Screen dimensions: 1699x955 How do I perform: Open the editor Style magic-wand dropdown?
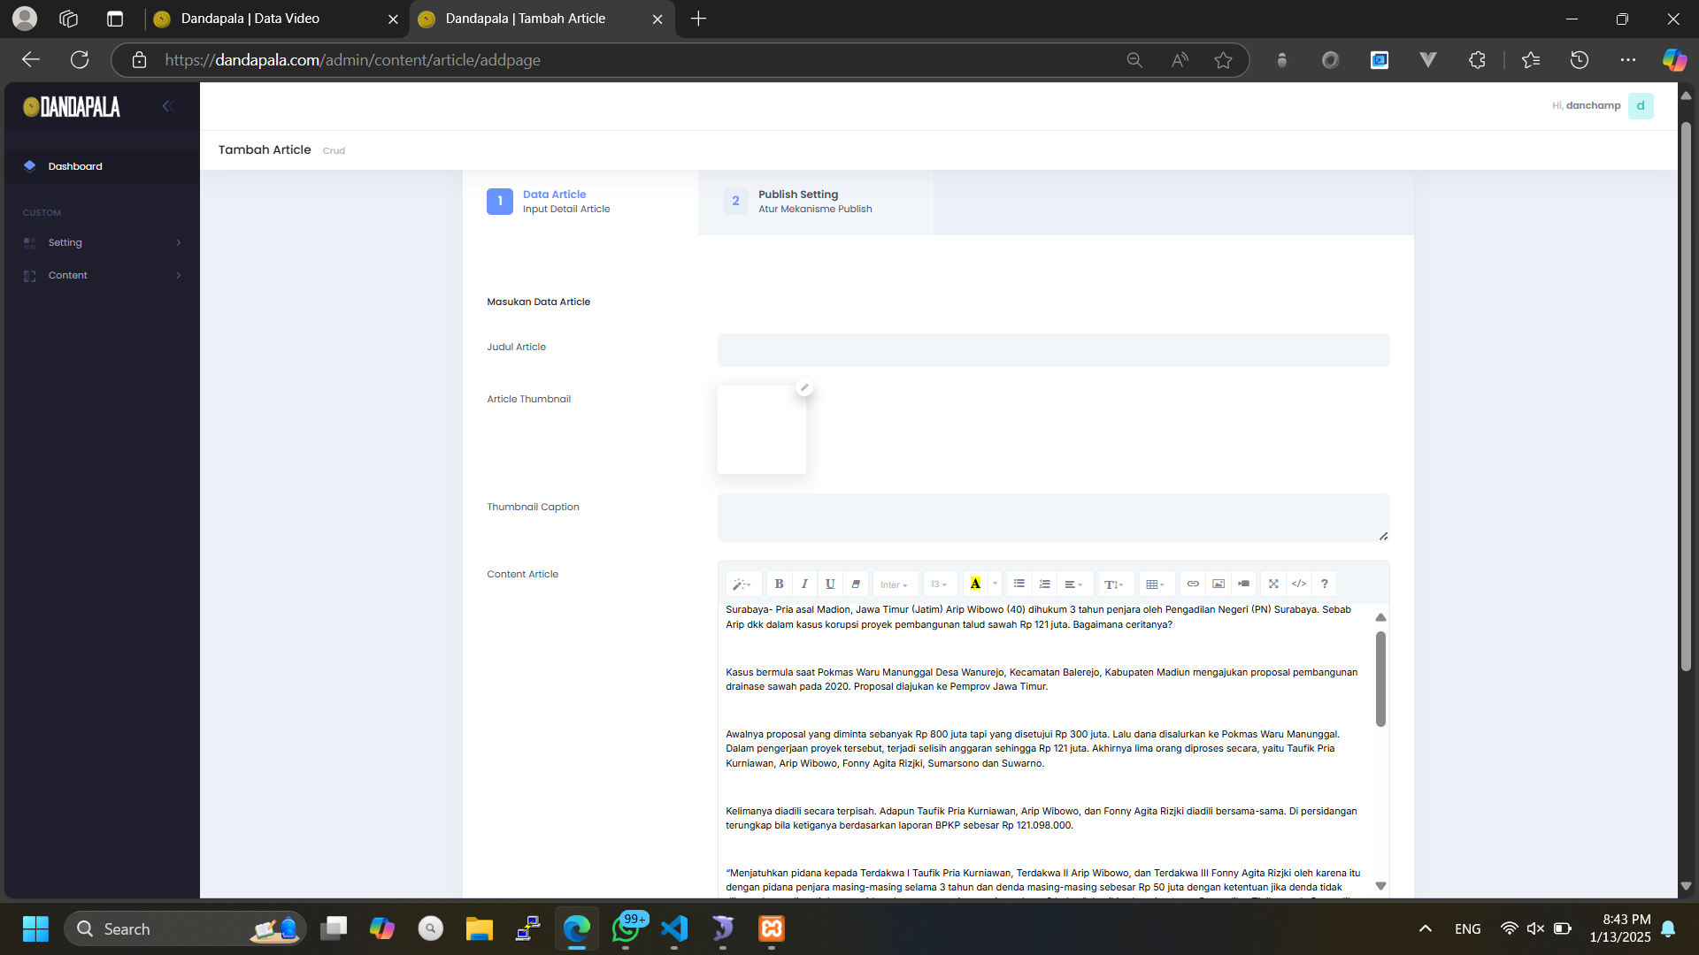[742, 584]
